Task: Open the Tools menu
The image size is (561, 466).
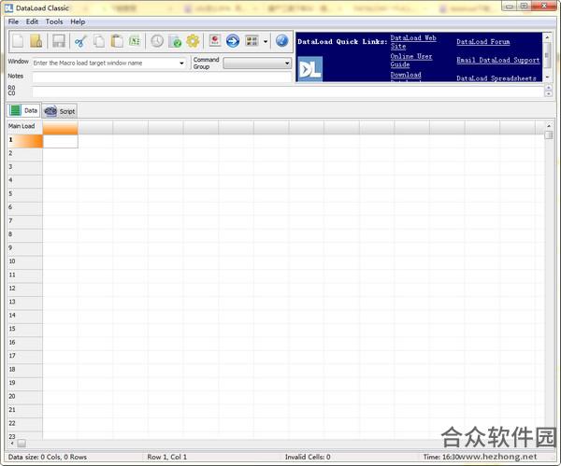Action: click(54, 21)
